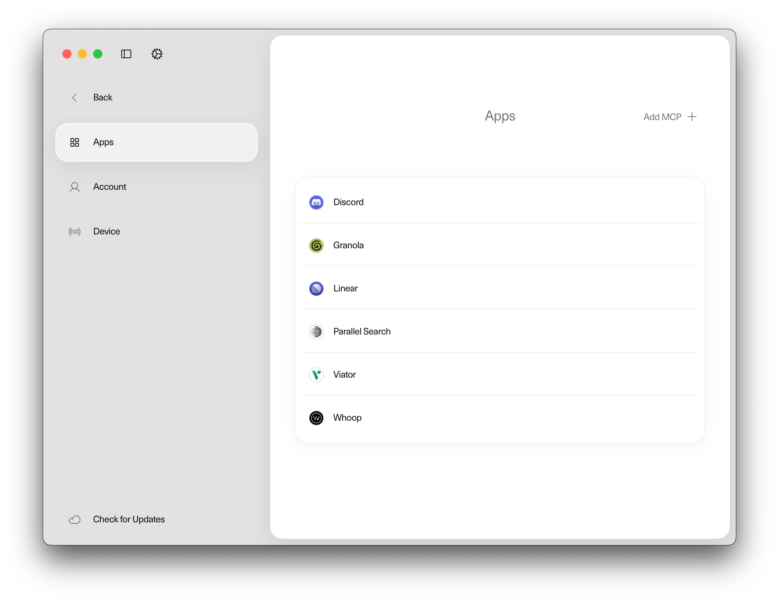Open the Discord app row
779x602 pixels.
pyautogui.click(x=500, y=202)
